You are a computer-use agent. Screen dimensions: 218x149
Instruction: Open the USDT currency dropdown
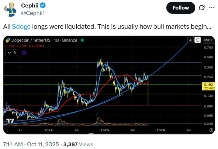click(x=208, y=40)
